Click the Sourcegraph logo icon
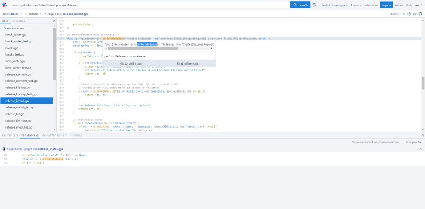Screen dimensions: 425x209 pyautogui.click(x=4, y=5)
